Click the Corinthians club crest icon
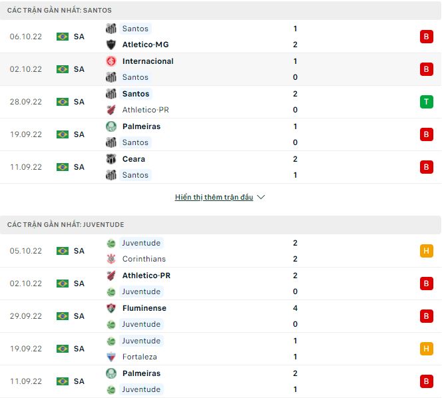Image resolution: width=444 pixels, height=398 pixels. pyautogui.click(x=111, y=259)
